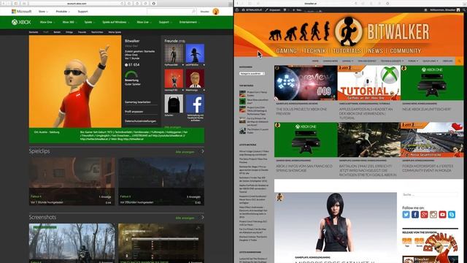This screenshot has height=263, width=467.
Task: Click the WordPress logo in admin bar
Action: [x=237, y=9]
